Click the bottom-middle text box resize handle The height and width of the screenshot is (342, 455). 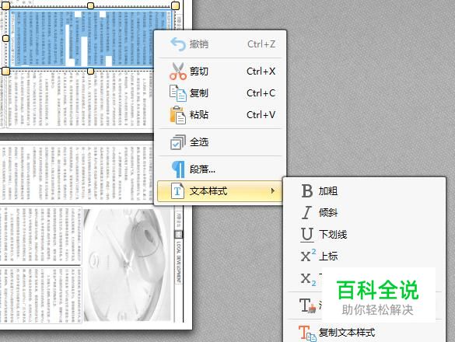(91, 71)
